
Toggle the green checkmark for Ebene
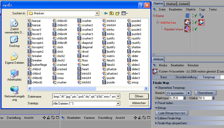click(196, 16)
